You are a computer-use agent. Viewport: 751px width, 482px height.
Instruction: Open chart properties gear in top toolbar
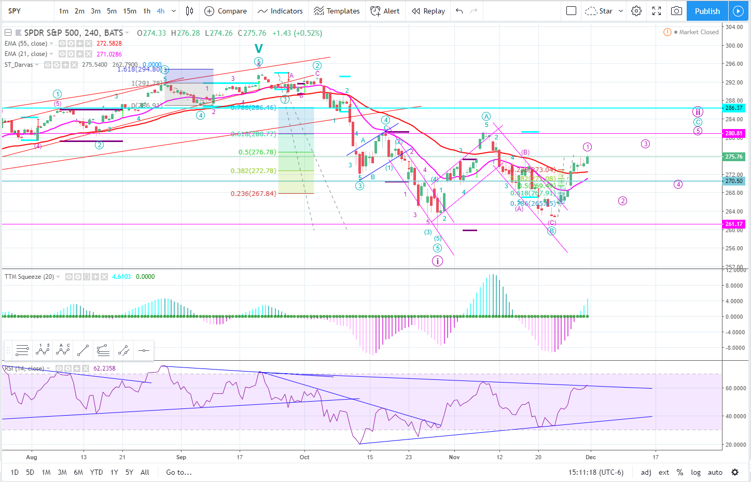(x=636, y=11)
